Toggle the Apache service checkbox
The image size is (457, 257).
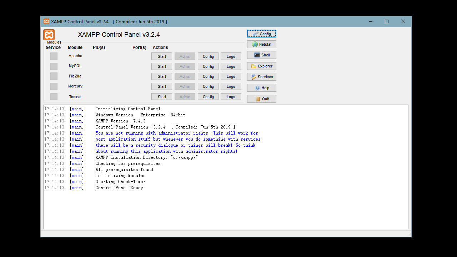click(x=54, y=56)
